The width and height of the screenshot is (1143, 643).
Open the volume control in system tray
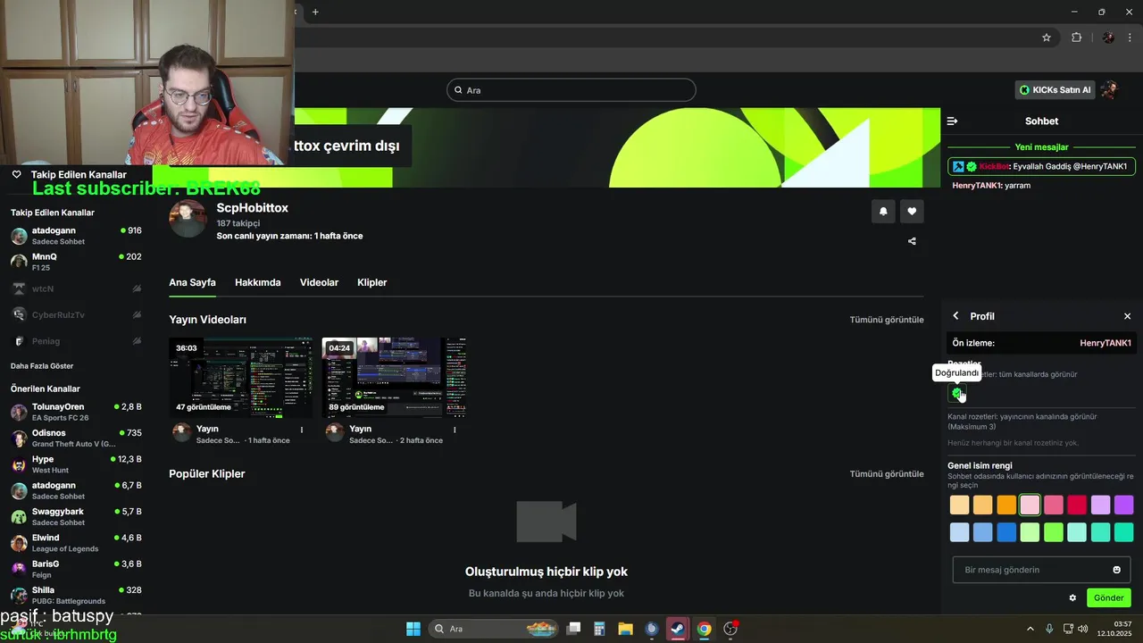[x=1082, y=629]
